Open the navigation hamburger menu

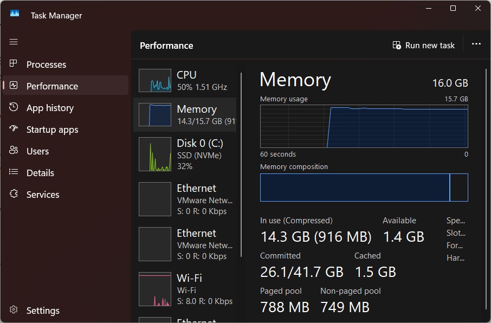click(14, 42)
